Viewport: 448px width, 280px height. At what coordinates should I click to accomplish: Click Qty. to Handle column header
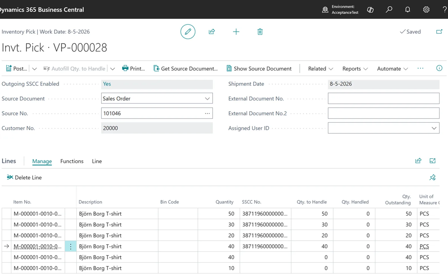click(x=312, y=202)
